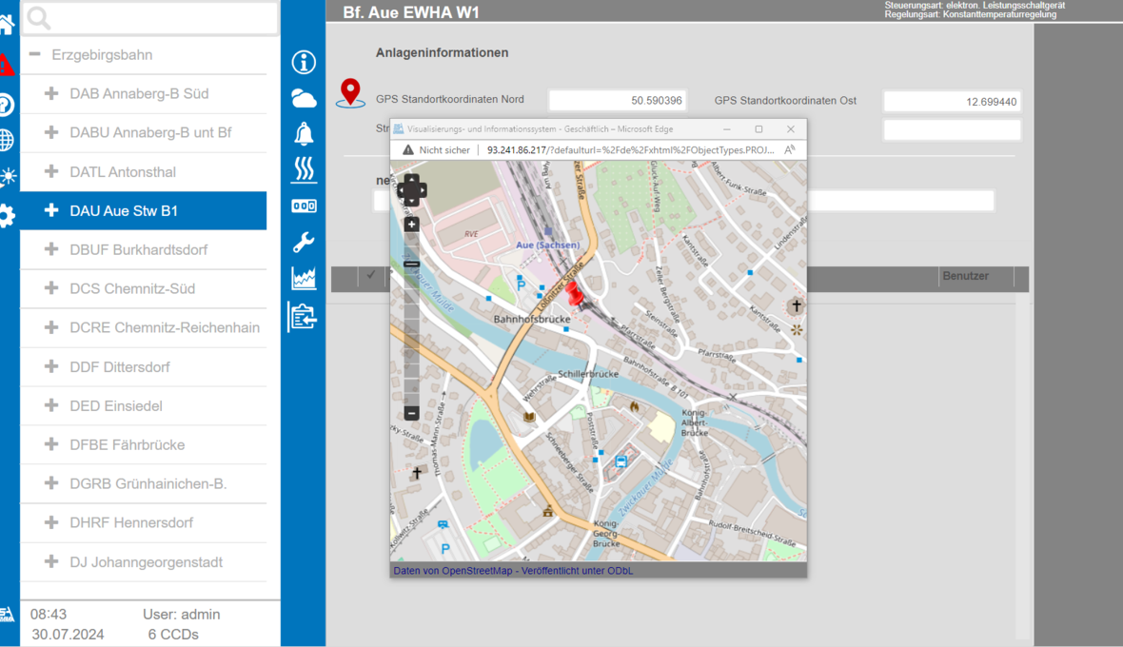
Task: Toggle the checkmark column in table header
Action: [x=370, y=276]
